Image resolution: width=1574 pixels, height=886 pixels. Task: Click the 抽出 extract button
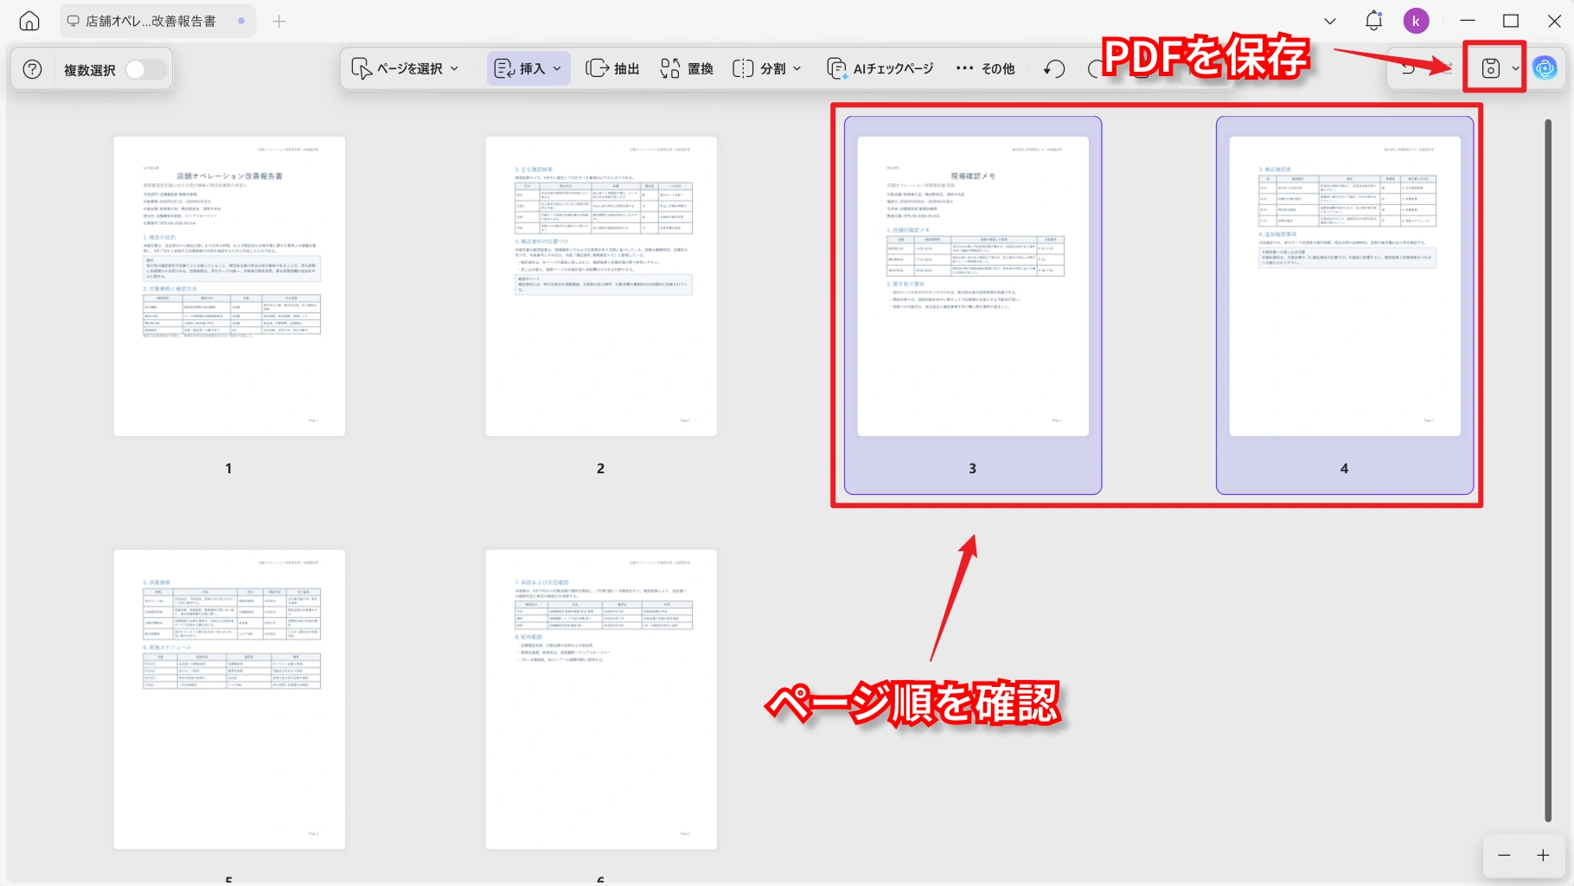click(612, 68)
